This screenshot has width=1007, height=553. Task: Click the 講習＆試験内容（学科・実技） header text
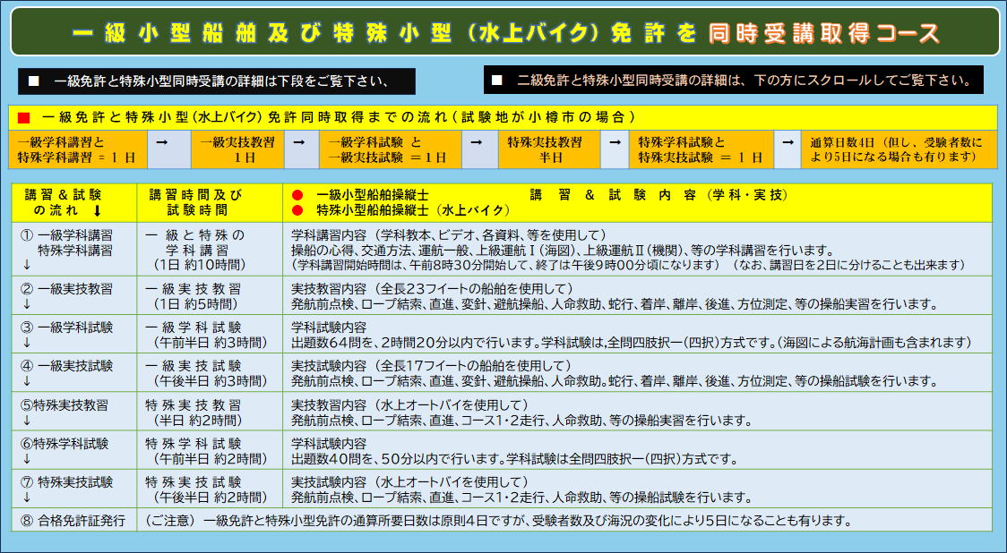(x=658, y=195)
